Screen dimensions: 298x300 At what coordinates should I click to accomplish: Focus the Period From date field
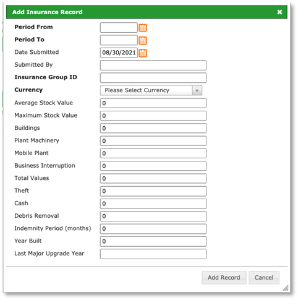119,28
